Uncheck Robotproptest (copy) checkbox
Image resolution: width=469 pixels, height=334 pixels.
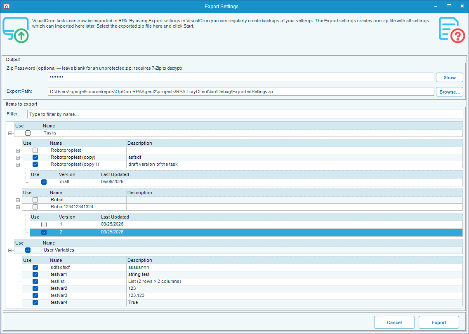35,157
